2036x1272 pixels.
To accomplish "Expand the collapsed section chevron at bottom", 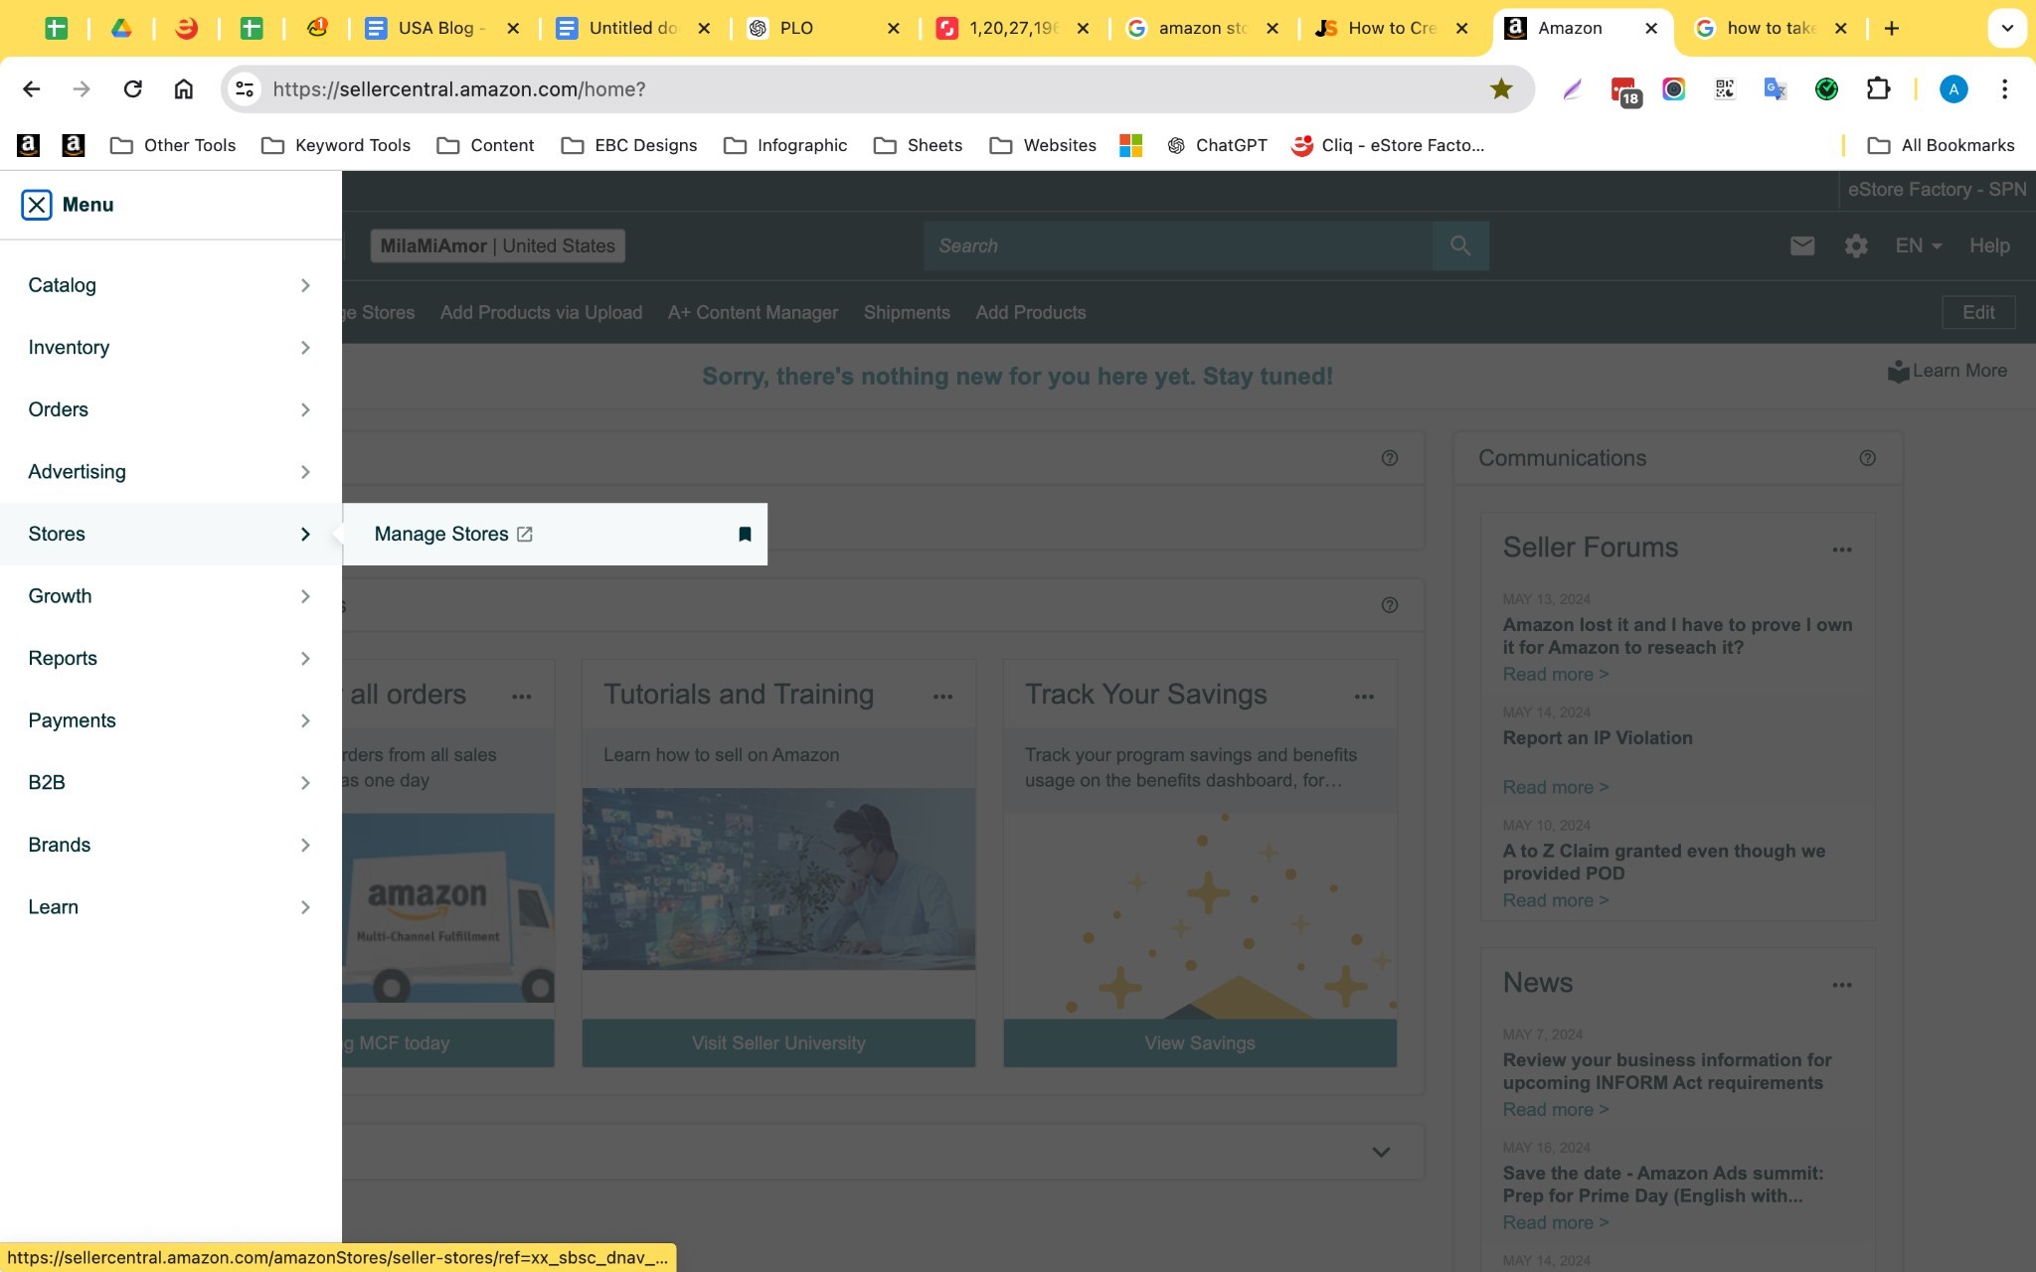I will [x=1381, y=1152].
